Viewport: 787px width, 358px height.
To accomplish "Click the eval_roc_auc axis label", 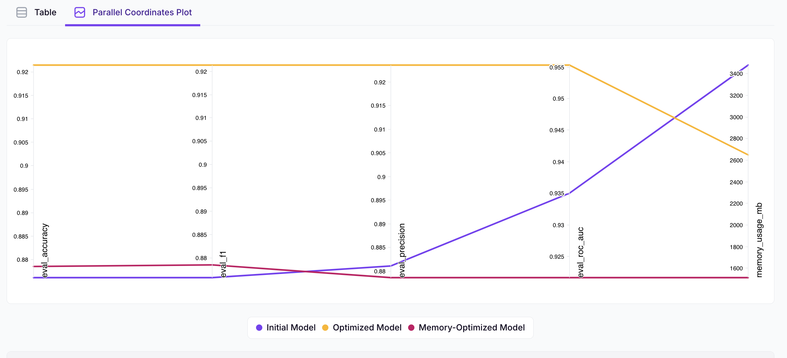I will point(581,252).
